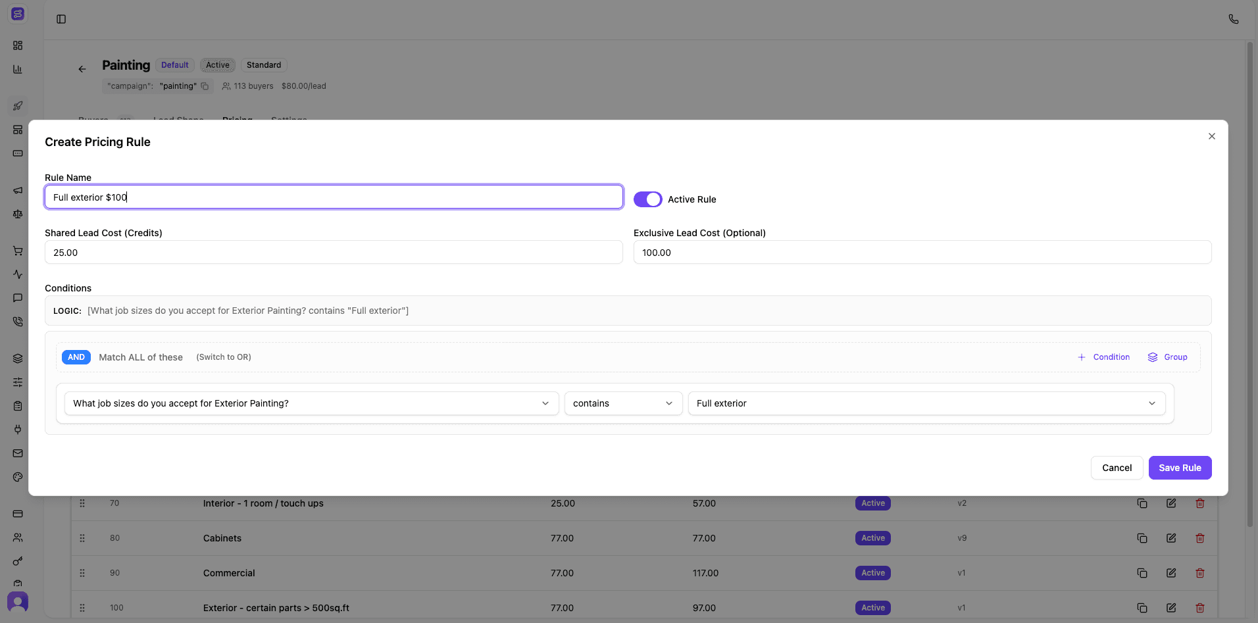Delete the Interior - 1 room / touch ups rule
1258x623 pixels.
pos(1200,503)
